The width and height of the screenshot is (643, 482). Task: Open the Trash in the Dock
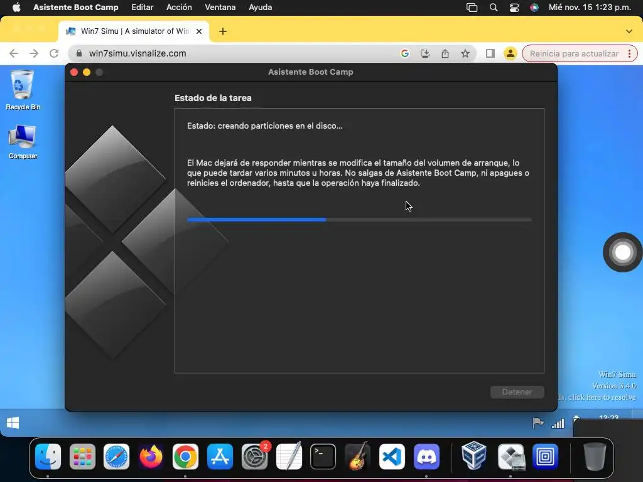coord(594,456)
